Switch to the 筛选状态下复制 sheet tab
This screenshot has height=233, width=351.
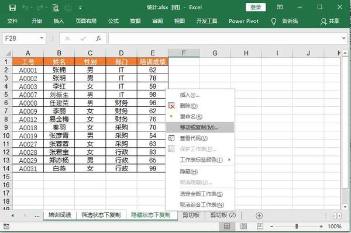pyautogui.click(x=101, y=215)
